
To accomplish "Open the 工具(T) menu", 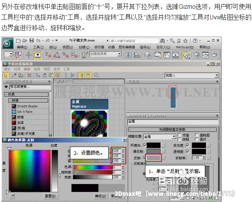I will 38,47.
